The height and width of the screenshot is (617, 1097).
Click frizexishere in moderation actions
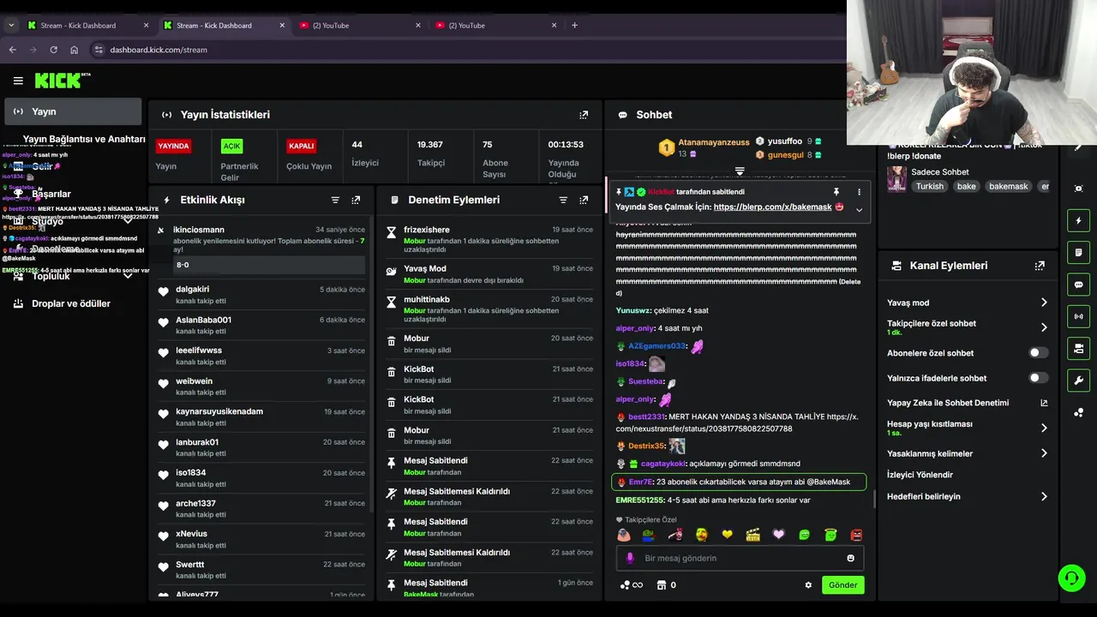pos(427,230)
